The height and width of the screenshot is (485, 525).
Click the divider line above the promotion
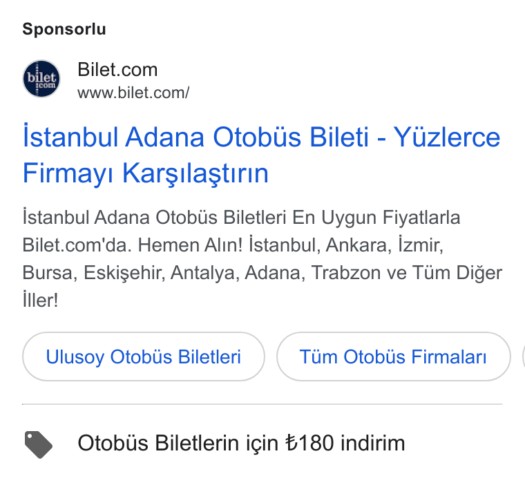[262, 404]
